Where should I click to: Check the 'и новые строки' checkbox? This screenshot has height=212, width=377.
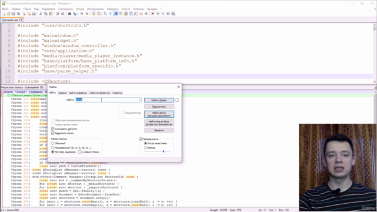[80, 152]
